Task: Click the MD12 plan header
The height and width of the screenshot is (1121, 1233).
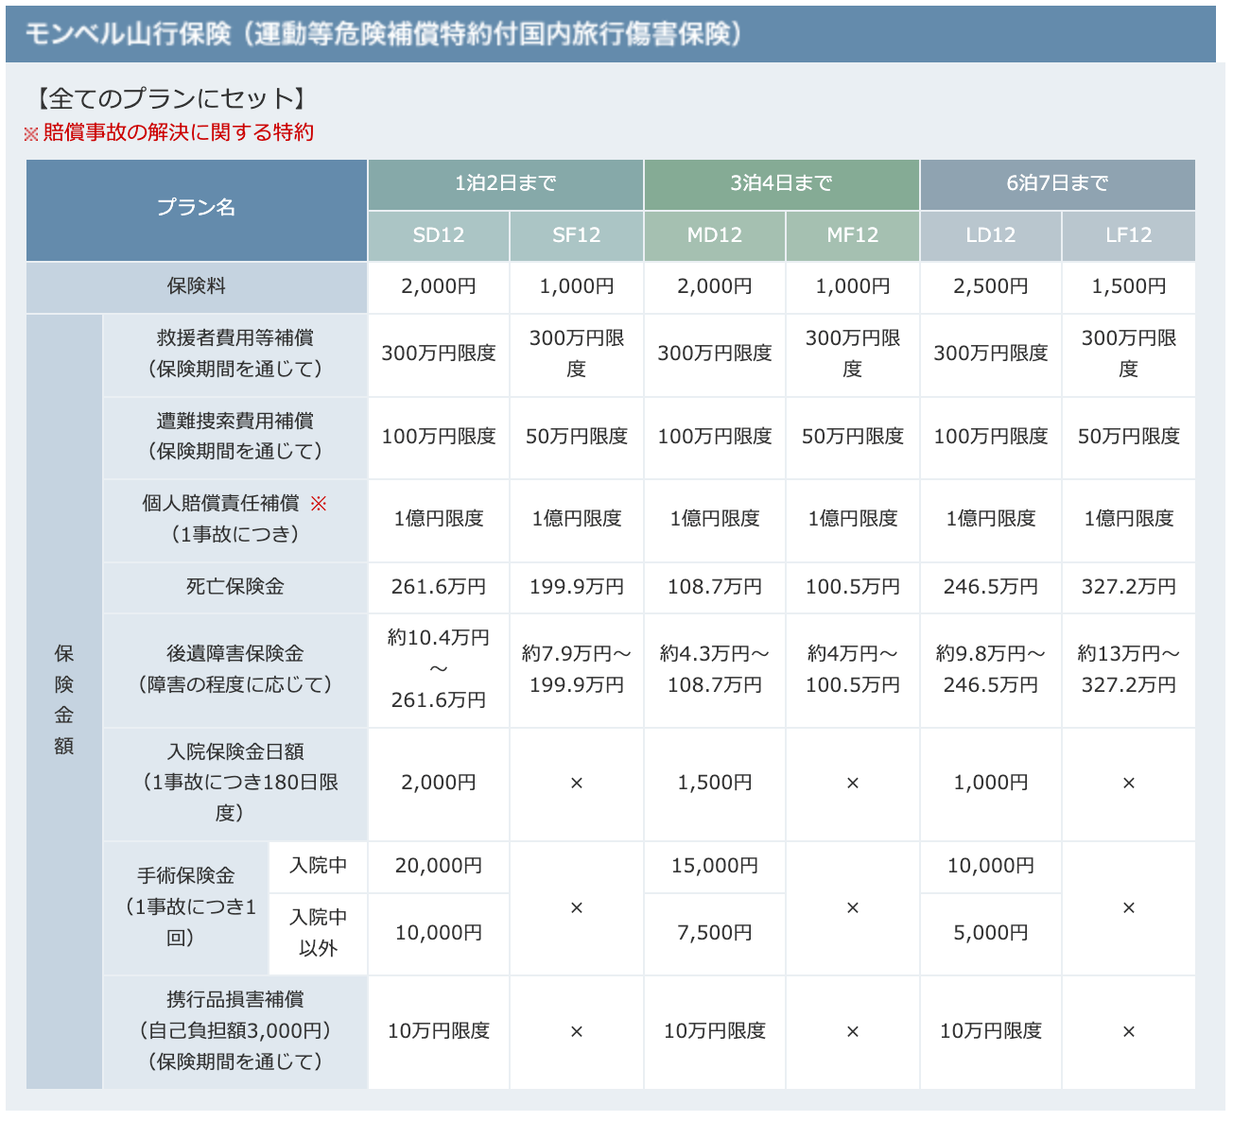Action: pyautogui.click(x=715, y=235)
